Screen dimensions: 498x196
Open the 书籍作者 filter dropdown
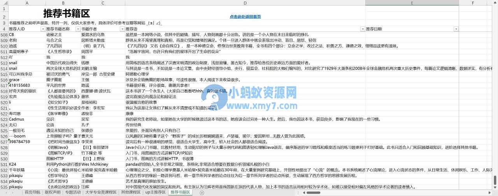(x=123, y=29)
